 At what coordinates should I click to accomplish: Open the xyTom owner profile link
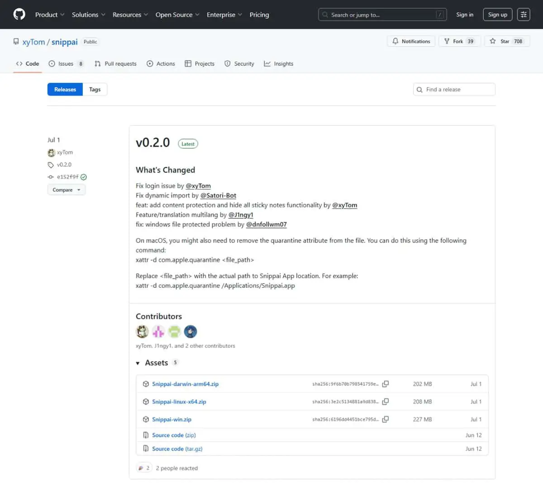point(34,42)
